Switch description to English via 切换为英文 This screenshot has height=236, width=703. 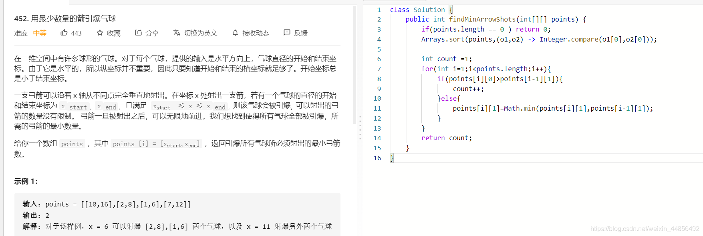[201, 33]
